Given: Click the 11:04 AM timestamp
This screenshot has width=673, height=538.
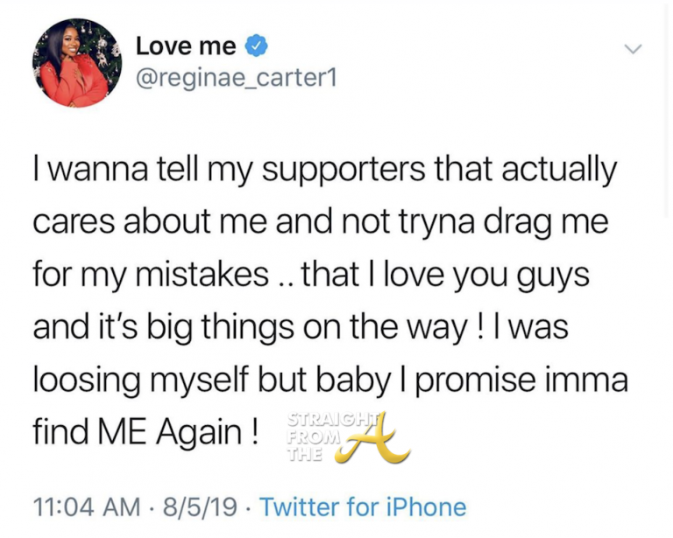Looking at the screenshot, I should (87, 507).
